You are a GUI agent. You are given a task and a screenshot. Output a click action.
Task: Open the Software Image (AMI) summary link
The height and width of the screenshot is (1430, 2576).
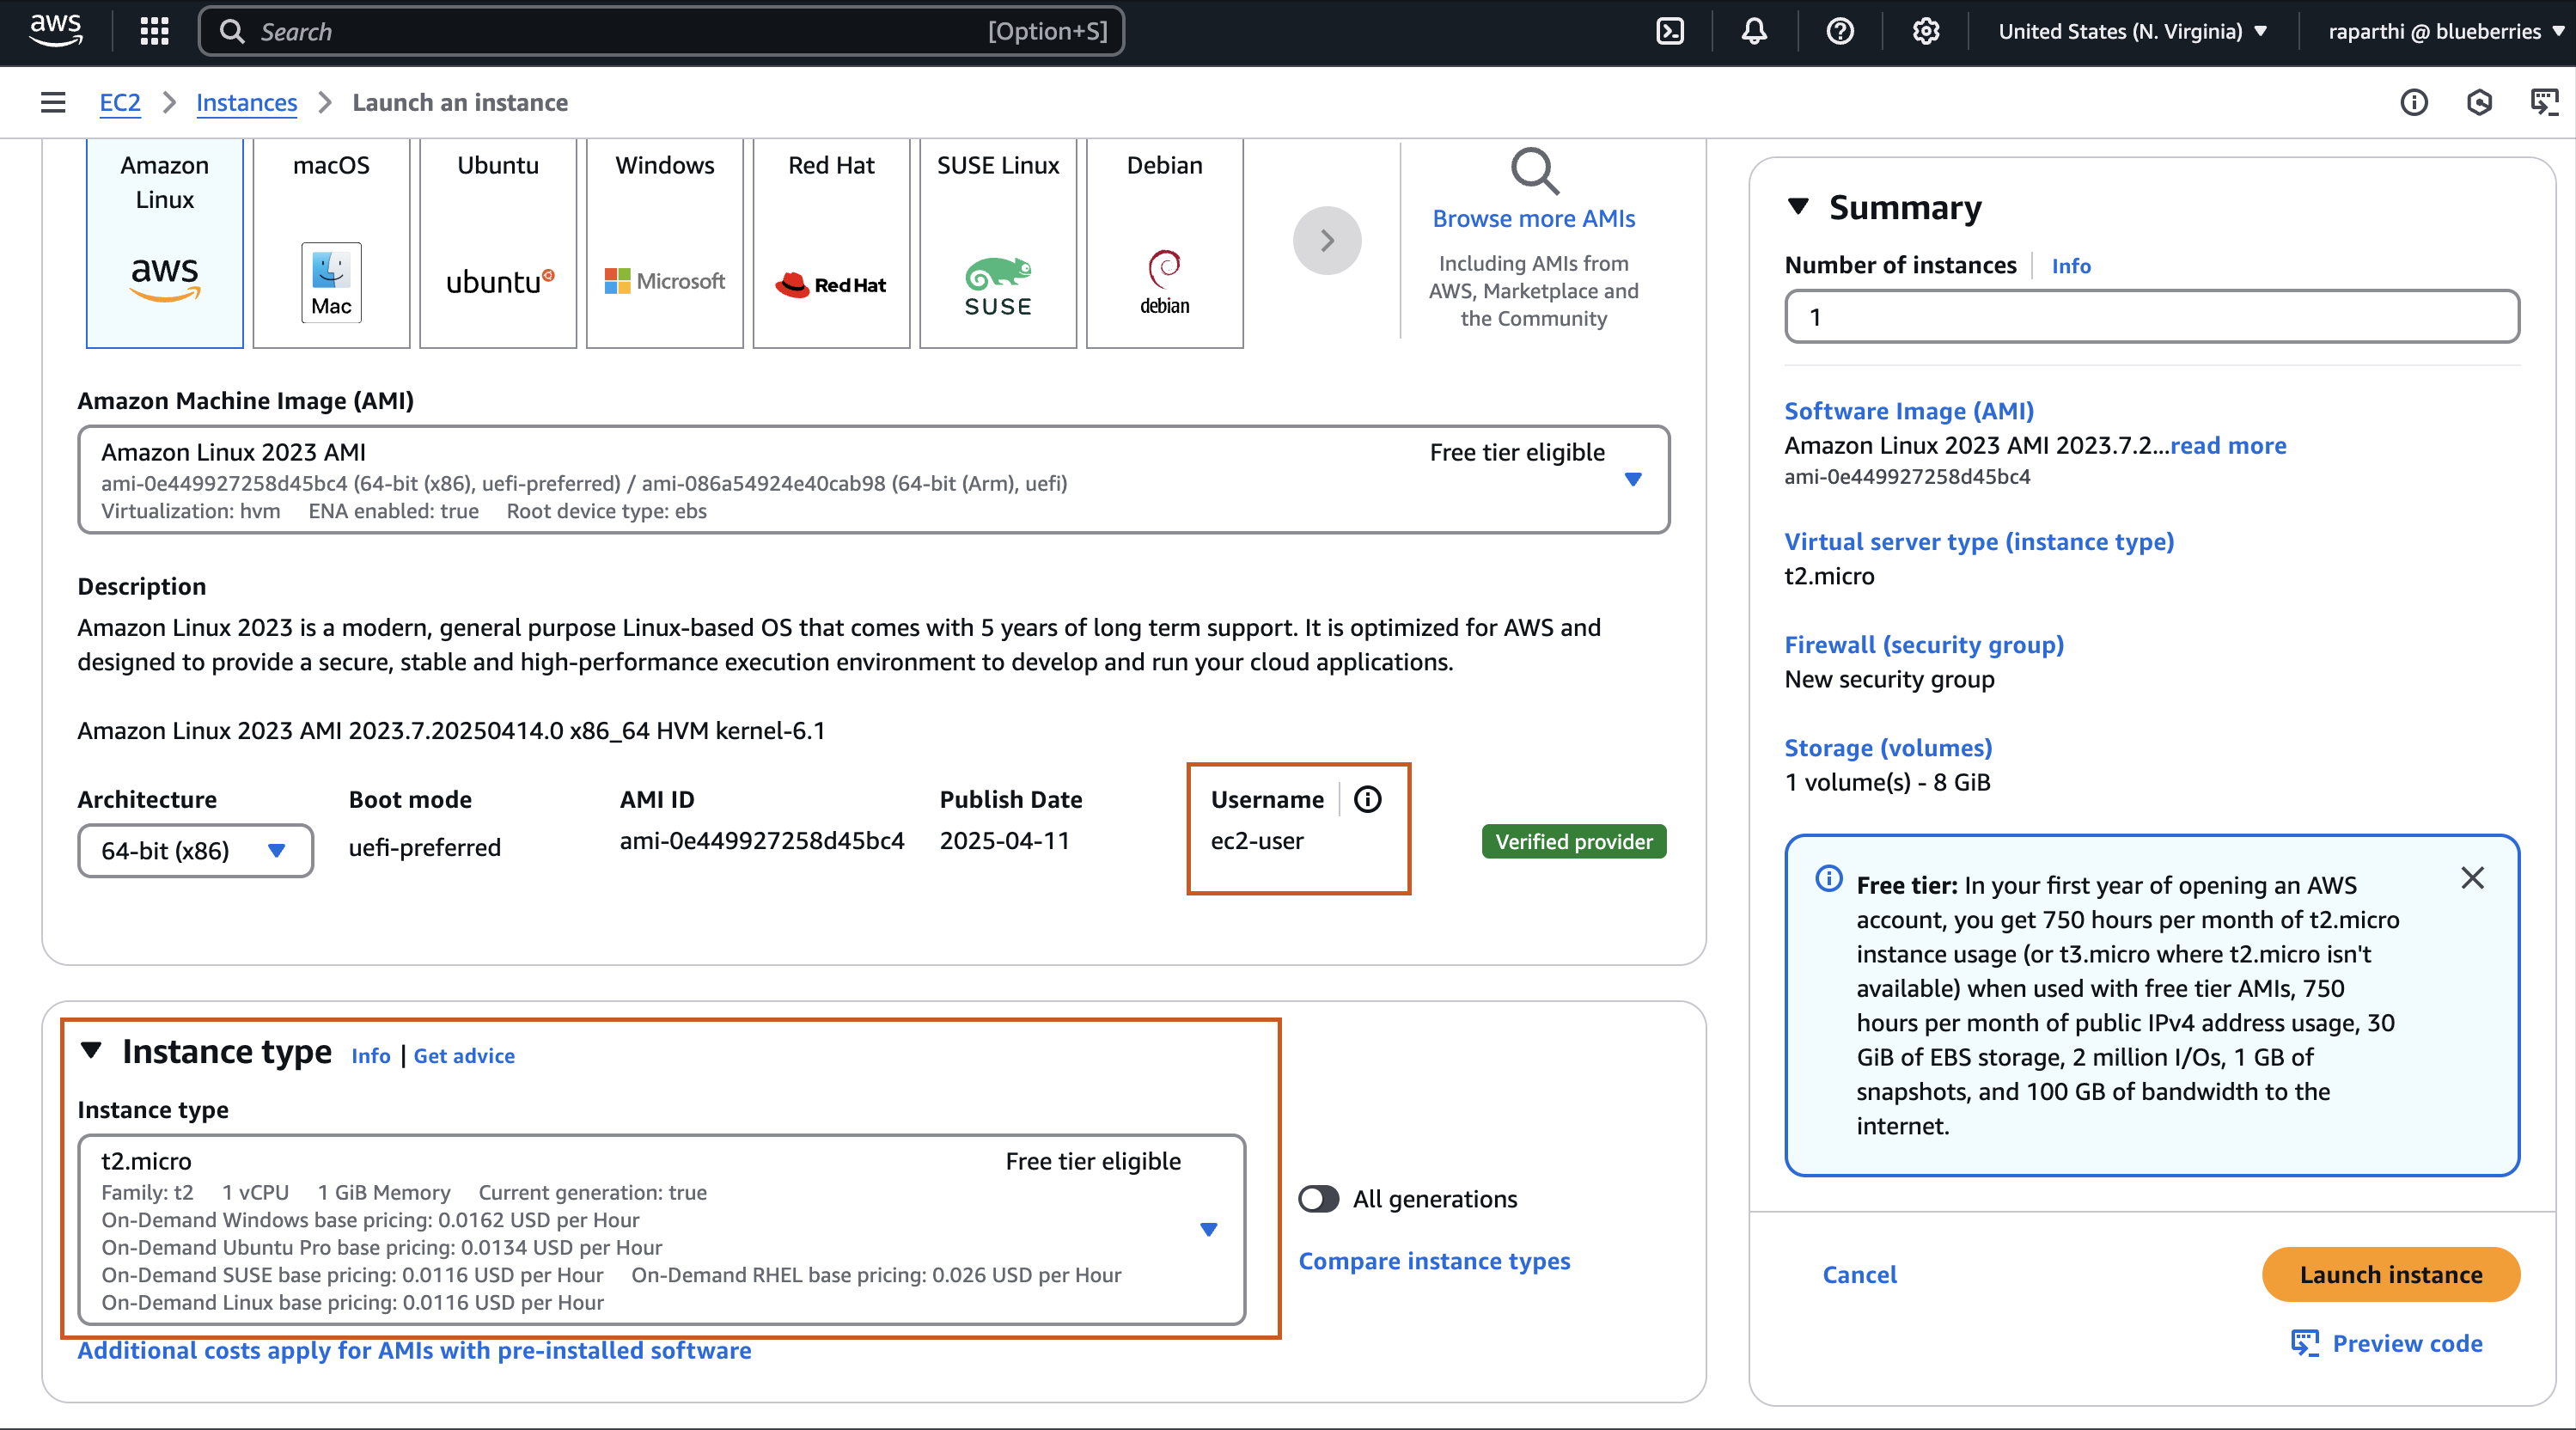tap(1909, 411)
